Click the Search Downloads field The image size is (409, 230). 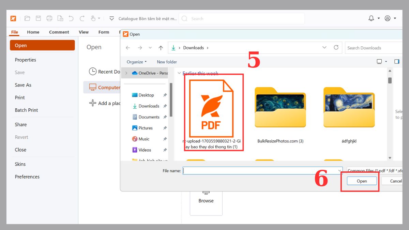pyautogui.click(x=374, y=48)
